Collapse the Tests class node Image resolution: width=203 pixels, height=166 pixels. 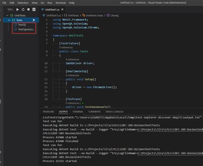[9, 20]
